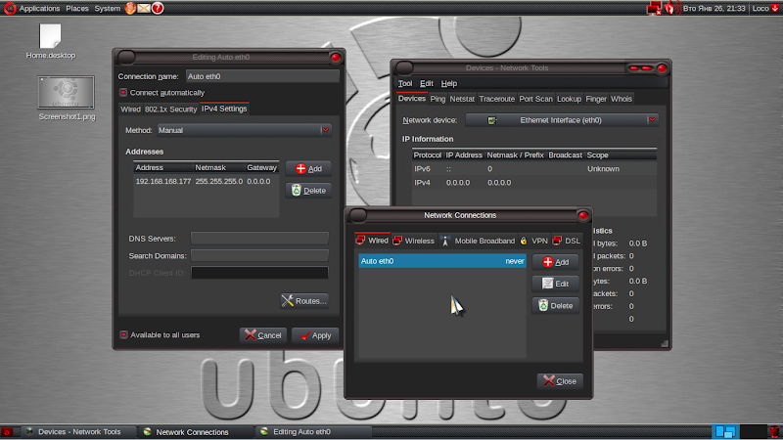Viewport: 783px width, 440px height.
Task: Select gateway cell 0.0.0.0 in Addresses
Action: 258,181
